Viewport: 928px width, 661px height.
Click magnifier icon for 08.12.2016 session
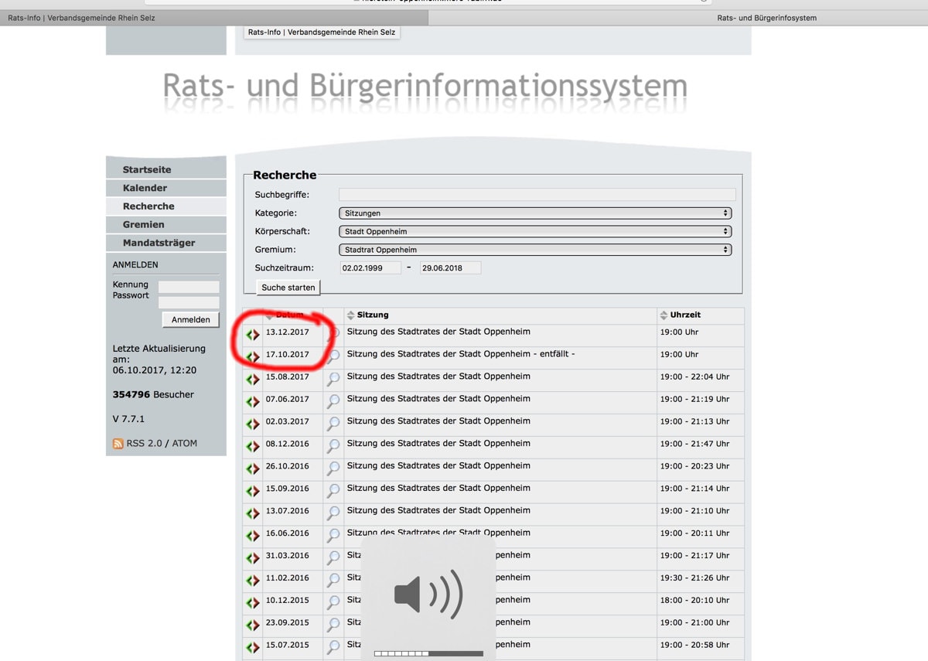[x=333, y=446]
